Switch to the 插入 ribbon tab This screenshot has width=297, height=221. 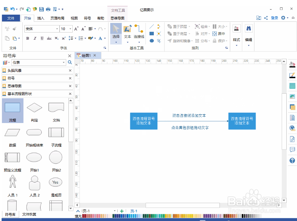coord(41,18)
